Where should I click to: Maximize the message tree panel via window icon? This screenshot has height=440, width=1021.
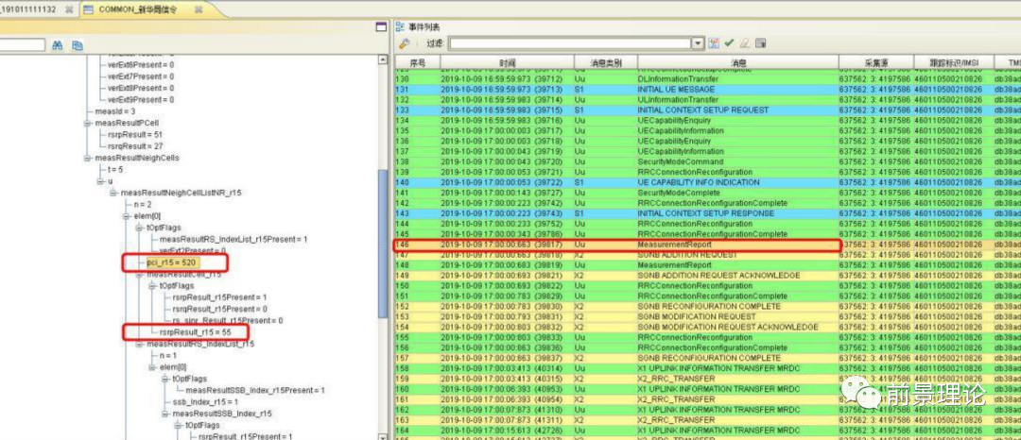click(382, 26)
